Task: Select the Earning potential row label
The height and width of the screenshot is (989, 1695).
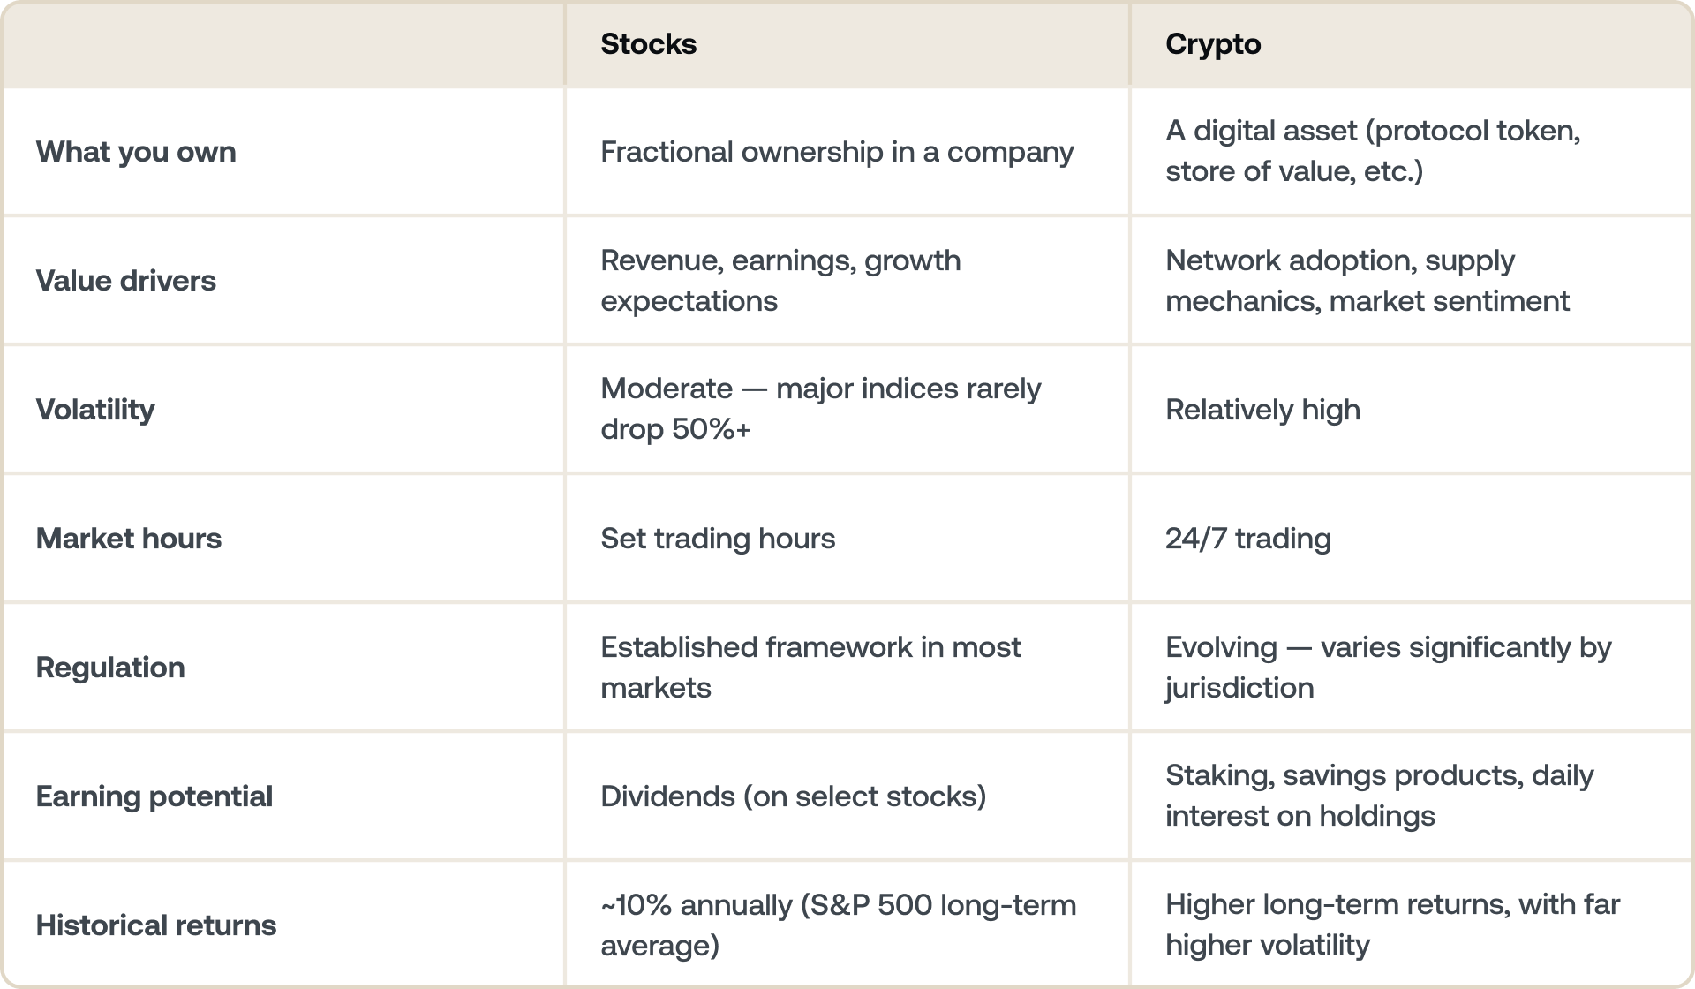Action: [154, 796]
